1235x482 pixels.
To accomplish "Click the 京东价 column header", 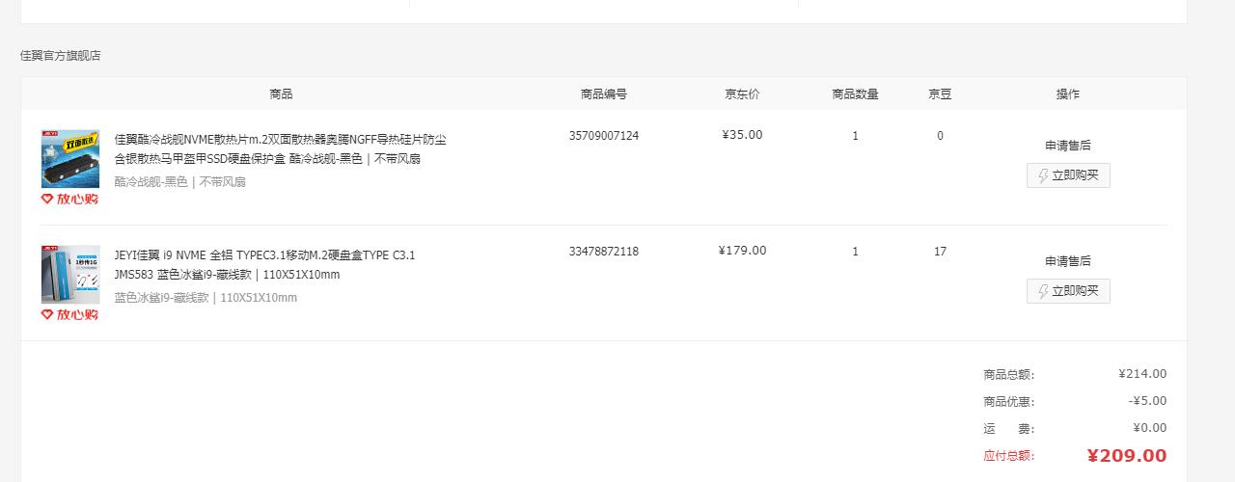I will (742, 94).
